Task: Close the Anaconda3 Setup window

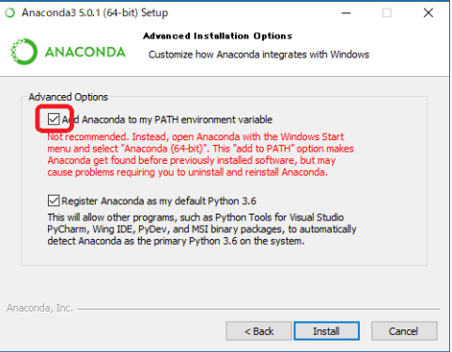Action: click(x=429, y=13)
